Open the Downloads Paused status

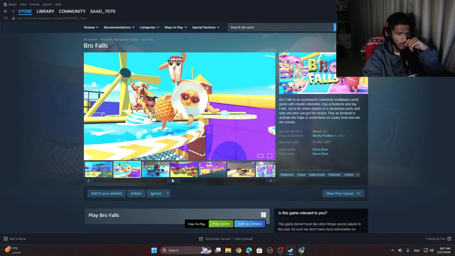point(226,239)
